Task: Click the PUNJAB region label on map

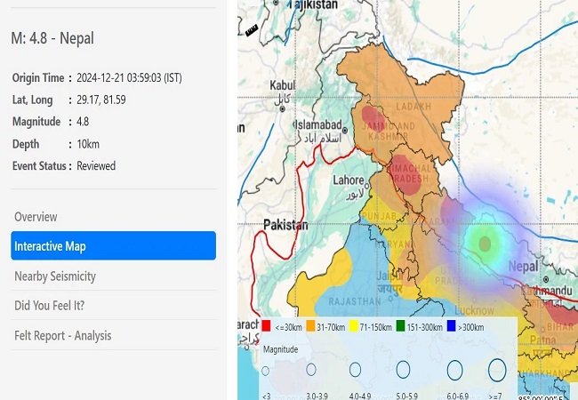Action: (x=380, y=216)
